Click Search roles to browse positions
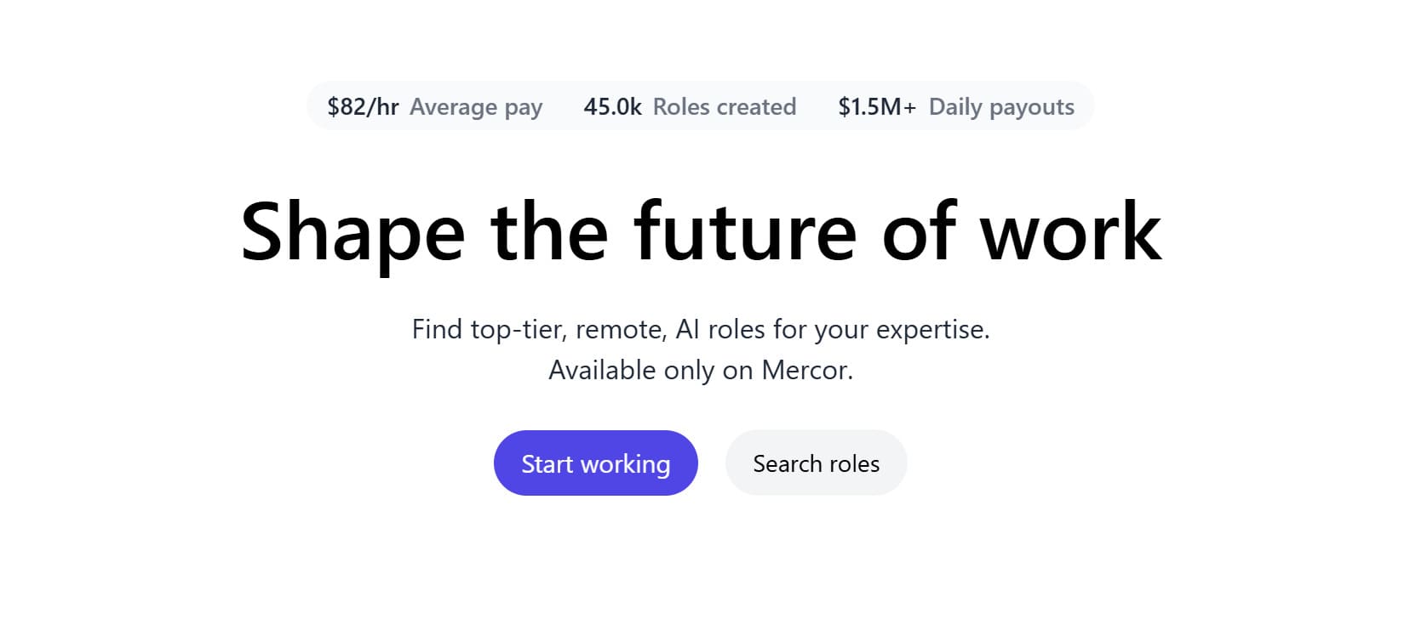Image resolution: width=1410 pixels, height=636 pixels. tap(815, 463)
